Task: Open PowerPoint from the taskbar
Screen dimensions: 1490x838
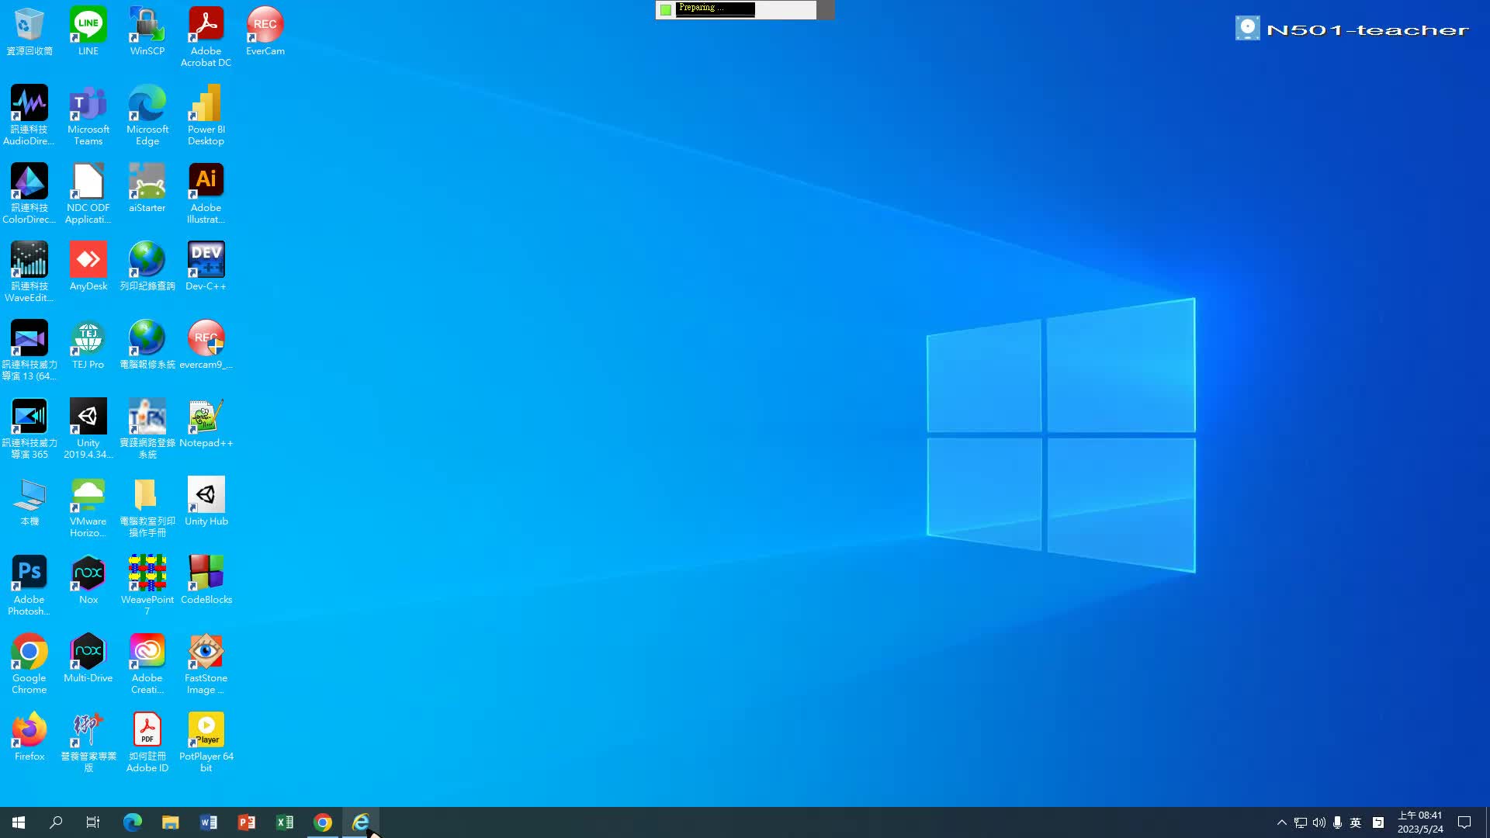Action: 247,822
